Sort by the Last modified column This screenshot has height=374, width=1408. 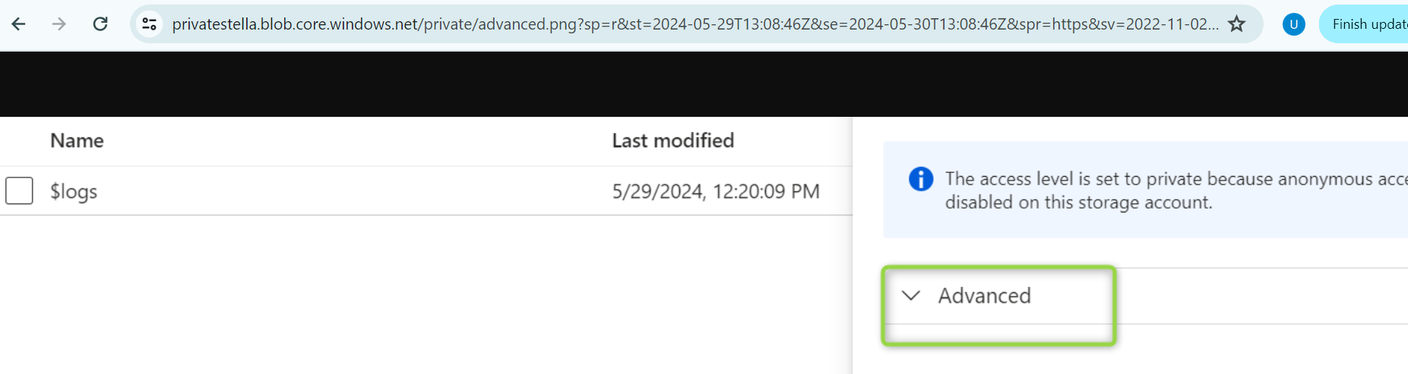(x=672, y=141)
